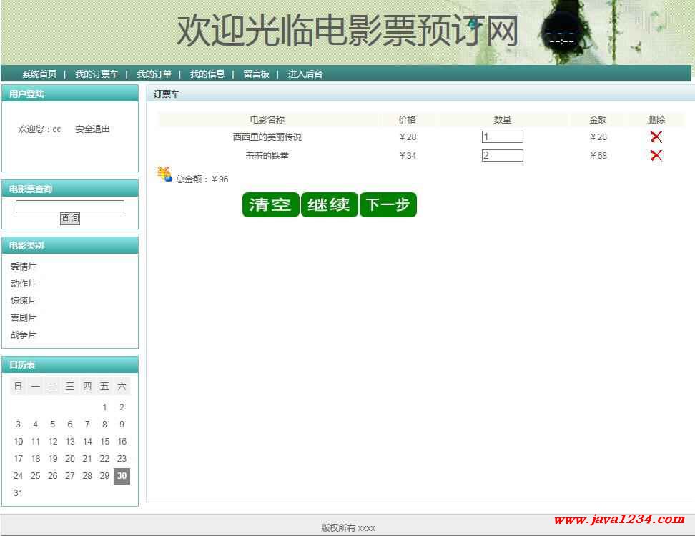Delete 西西里的美丽传说 from cart with red X

(x=656, y=137)
